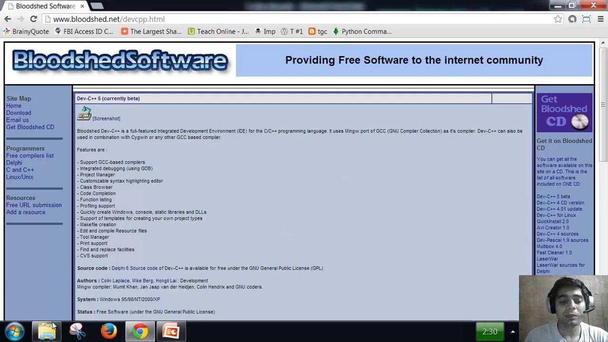Open the tgc bookmark
The image size is (608, 342).
(318, 31)
